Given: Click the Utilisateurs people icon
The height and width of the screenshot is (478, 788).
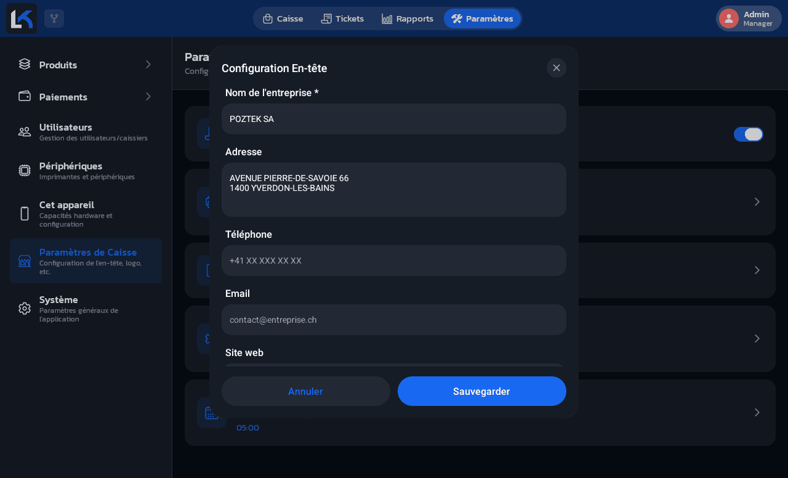Looking at the screenshot, I should click(x=25, y=132).
